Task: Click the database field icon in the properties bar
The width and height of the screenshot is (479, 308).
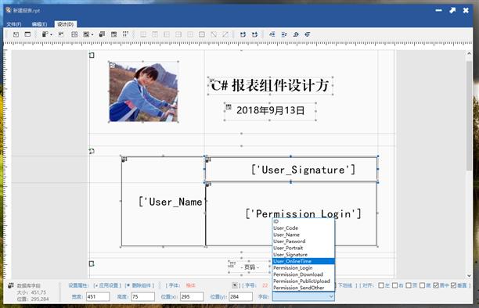Action: (11, 285)
